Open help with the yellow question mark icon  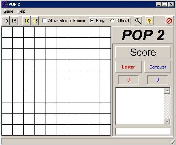tap(149, 21)
